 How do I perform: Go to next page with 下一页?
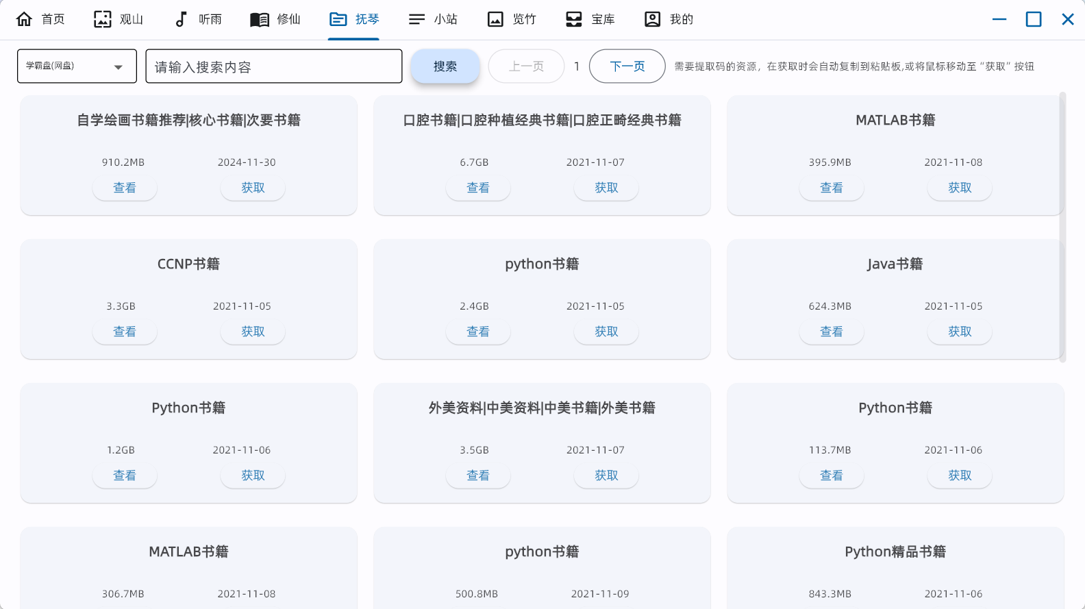[x=627, y=66]
